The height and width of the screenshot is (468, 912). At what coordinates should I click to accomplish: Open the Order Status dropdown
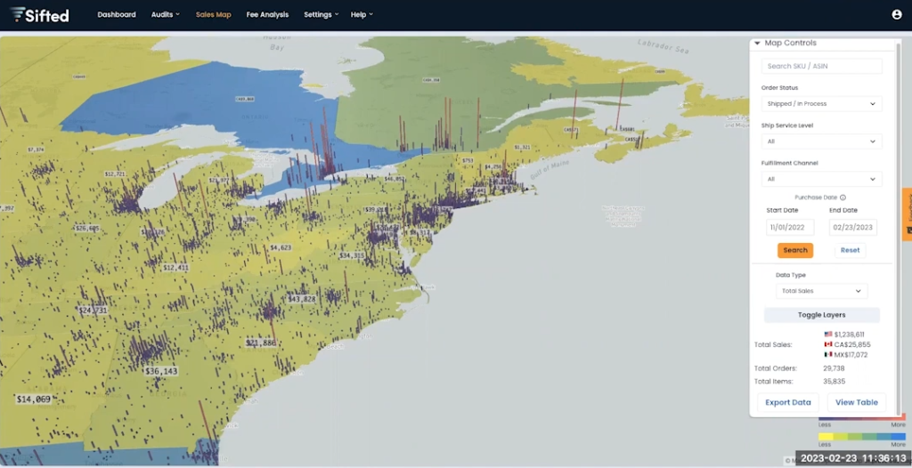(821, 104)
